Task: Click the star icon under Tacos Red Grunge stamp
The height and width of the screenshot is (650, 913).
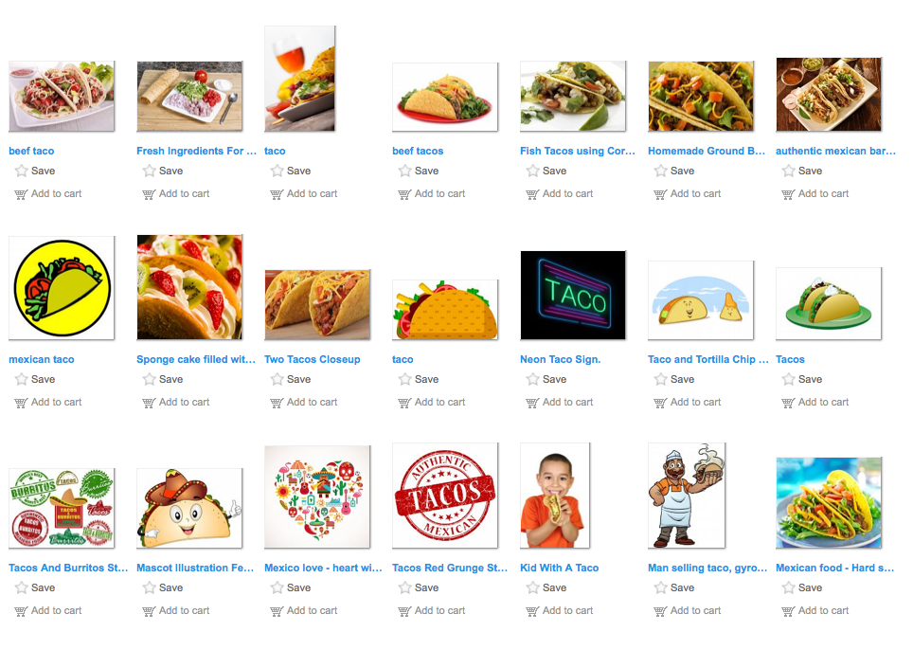Action: 404,587
